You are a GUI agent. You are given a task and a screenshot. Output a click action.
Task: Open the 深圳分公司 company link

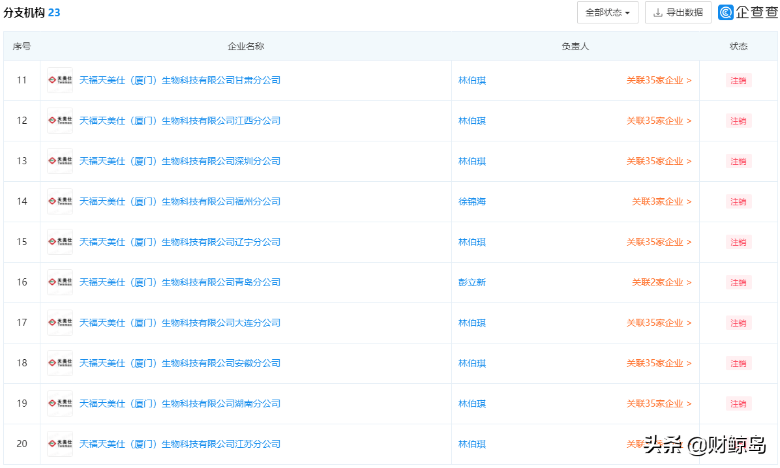click(179, 160)
